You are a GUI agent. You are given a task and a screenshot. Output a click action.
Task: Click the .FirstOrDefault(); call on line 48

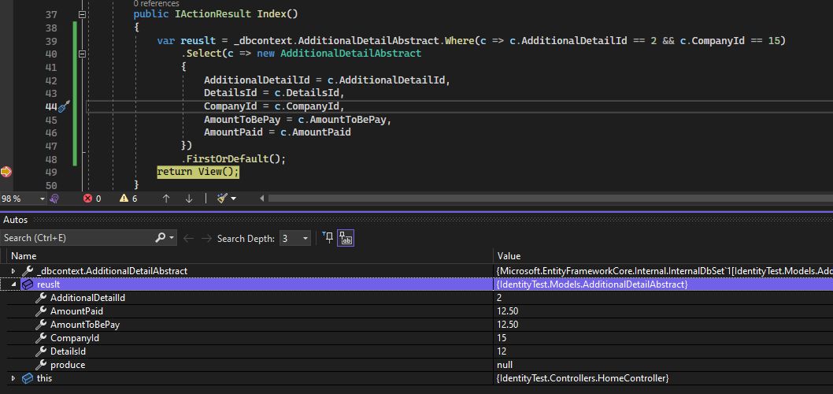point(233,159)
